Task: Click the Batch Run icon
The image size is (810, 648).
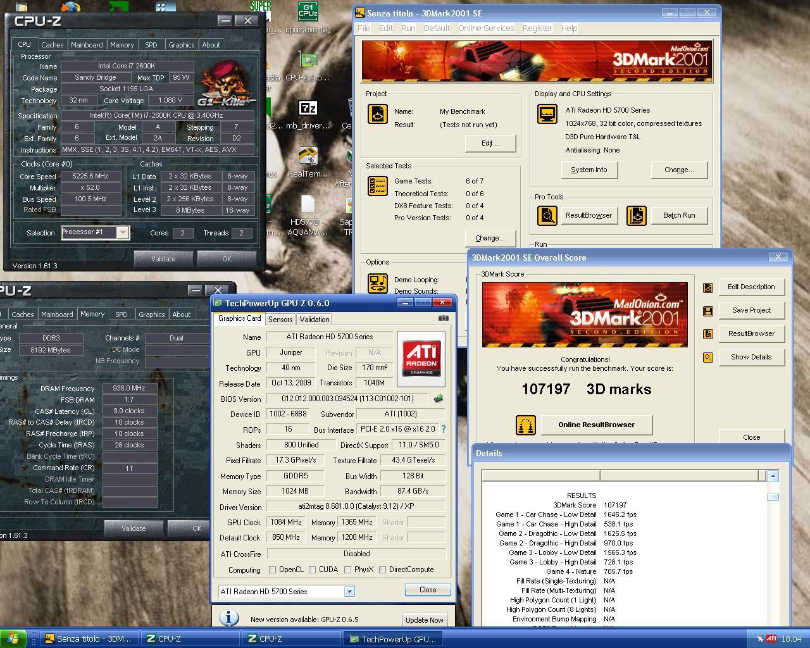Action: [637, 216]
